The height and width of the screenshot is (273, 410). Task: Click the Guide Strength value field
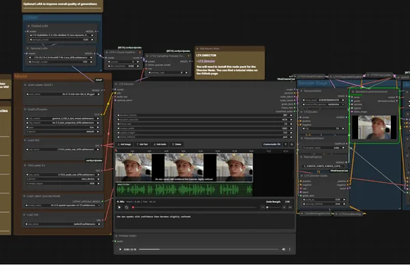click(288, 202)
